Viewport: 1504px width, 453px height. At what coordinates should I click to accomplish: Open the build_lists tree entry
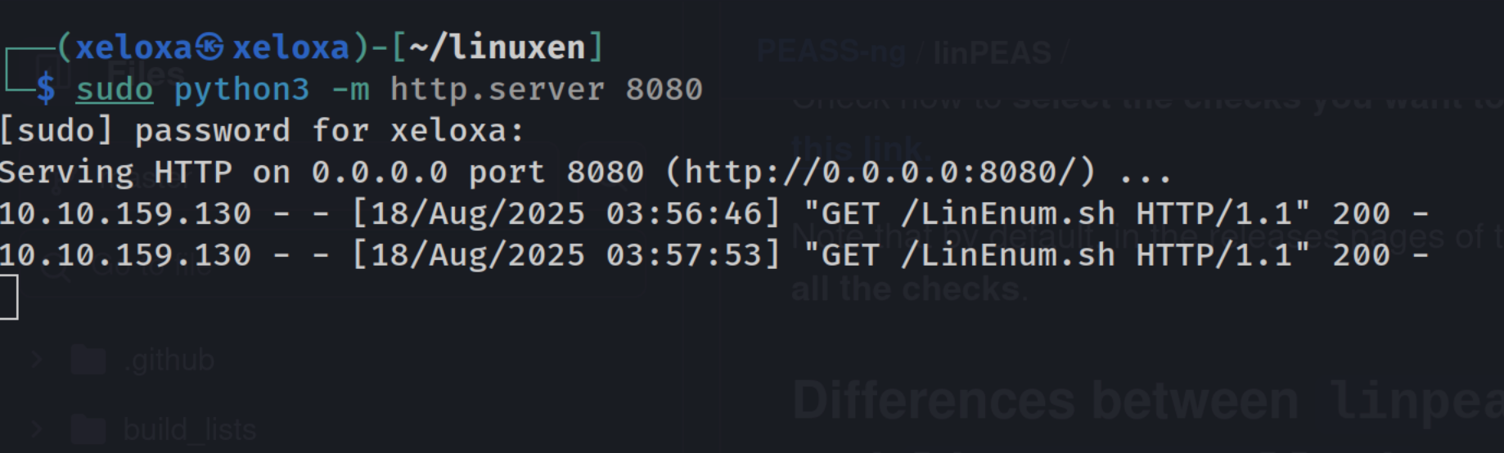coord(190,429)
